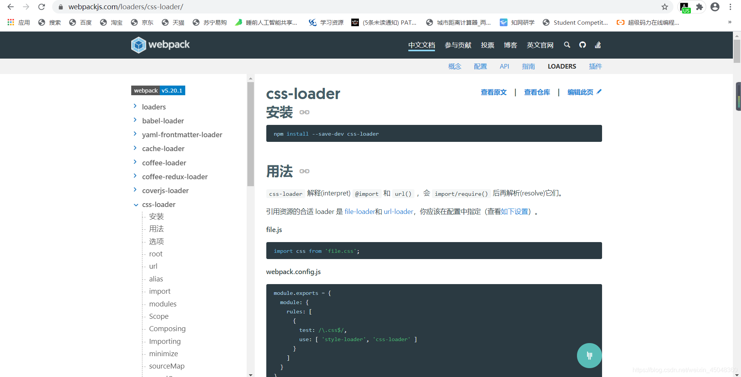Switch to 概念 sub-navigation tab

pyautogui.click(x=455, y=66)
